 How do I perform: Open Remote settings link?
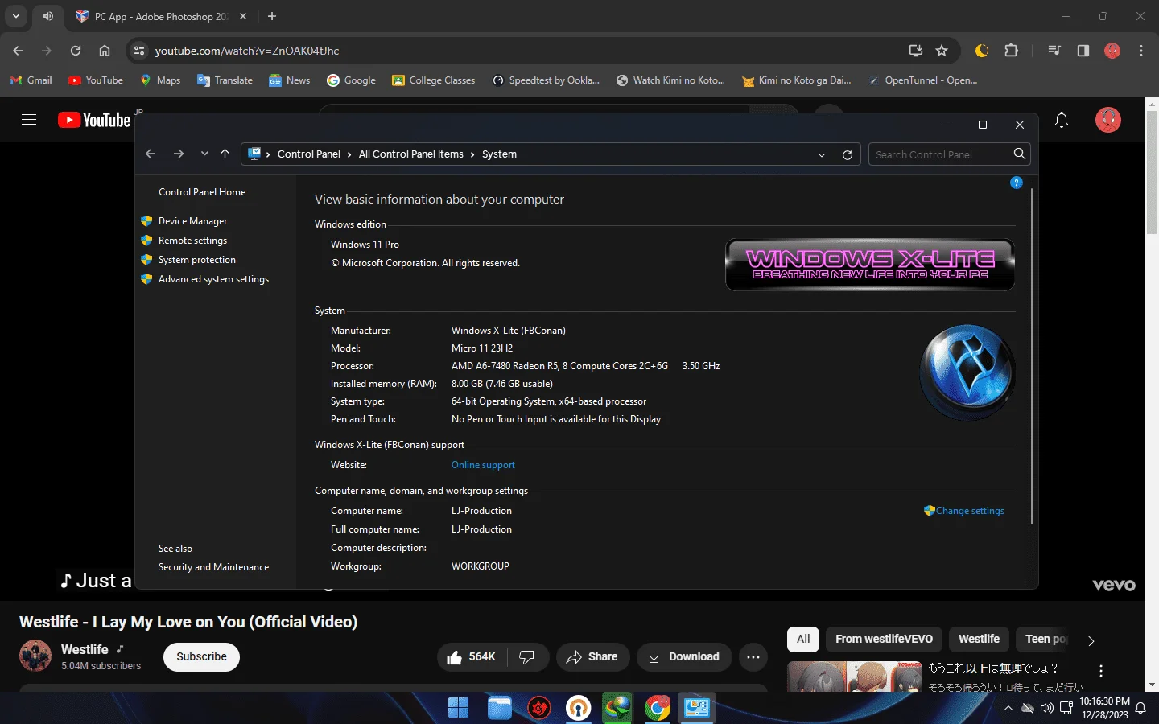(x=192, y=241)
